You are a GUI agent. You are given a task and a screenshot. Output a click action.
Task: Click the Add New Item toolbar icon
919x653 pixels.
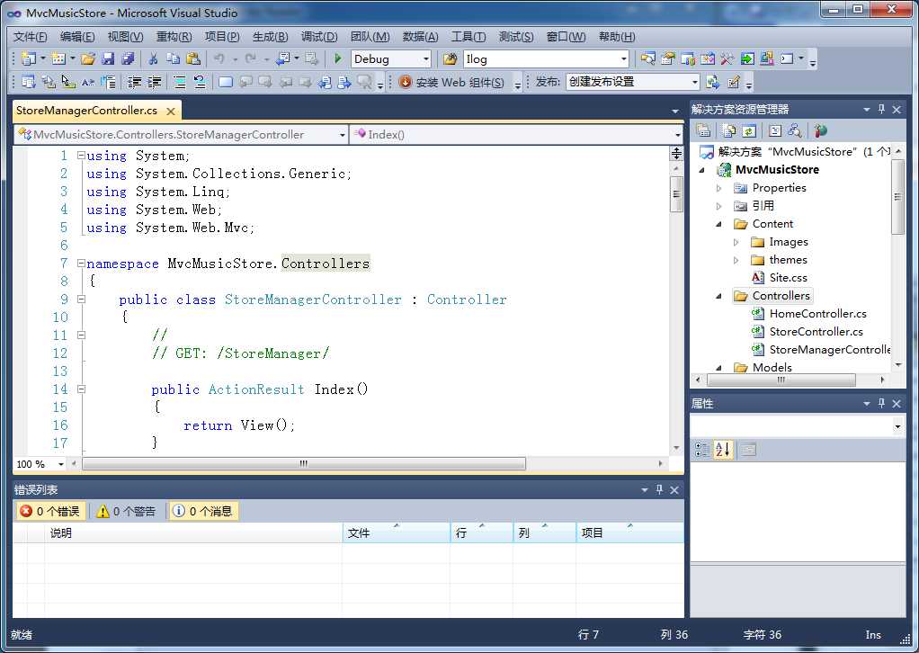[x=58, y=58]
